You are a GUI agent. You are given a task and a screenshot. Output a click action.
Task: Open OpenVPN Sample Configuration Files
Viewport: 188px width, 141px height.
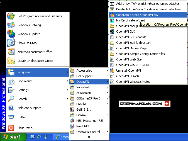[148, 54]
